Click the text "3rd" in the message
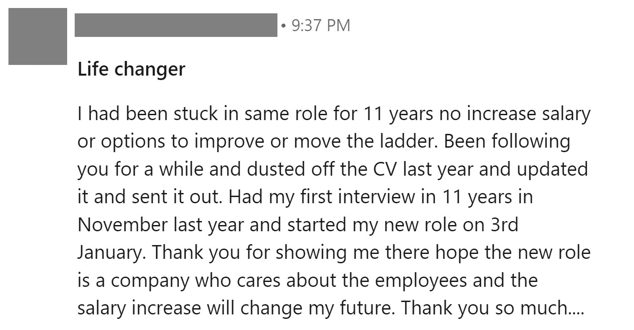 point(504,225)
